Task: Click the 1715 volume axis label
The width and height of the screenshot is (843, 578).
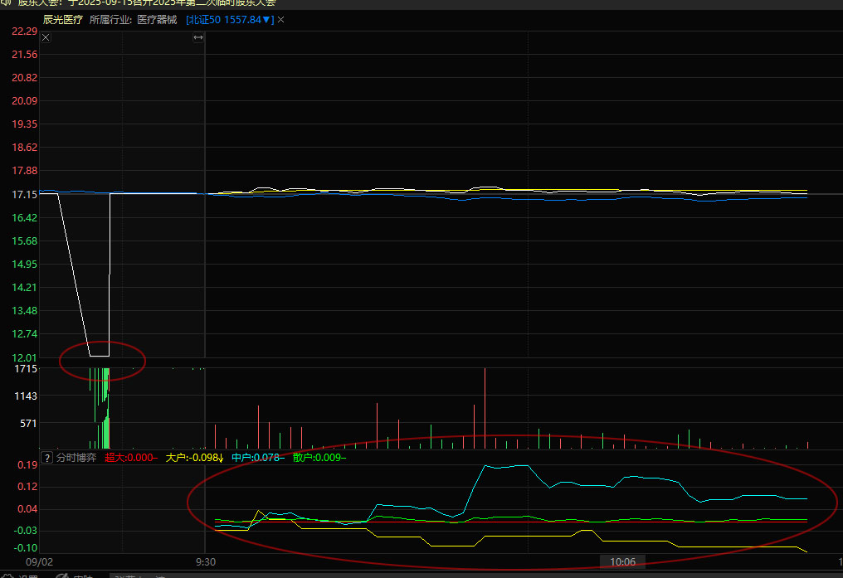Action: tap(26, 369)
